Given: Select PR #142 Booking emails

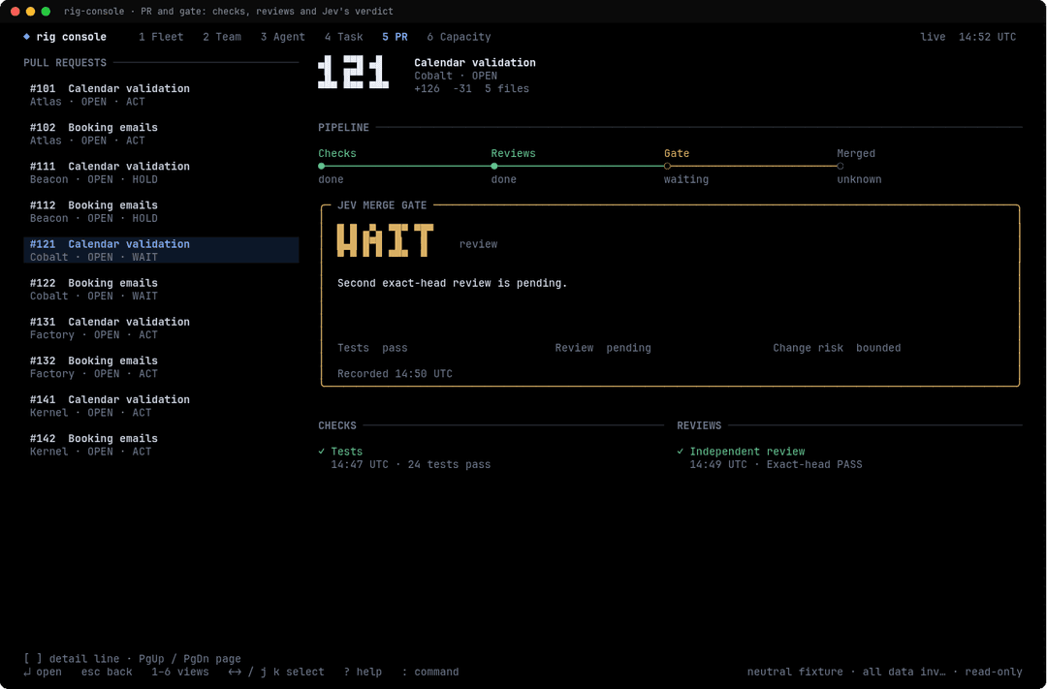Looking at the screenshot, I should 161,445.
